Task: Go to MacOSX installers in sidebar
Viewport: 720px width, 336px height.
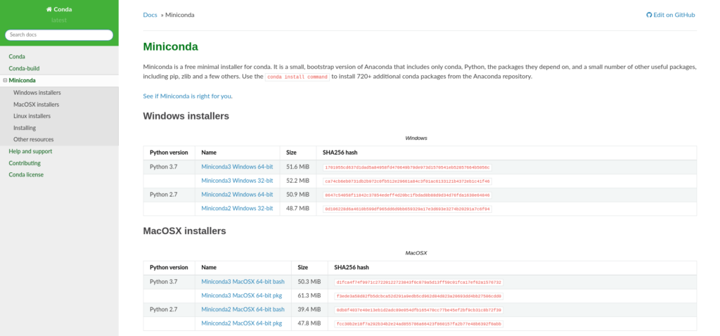Action: (x=37, y=104)
